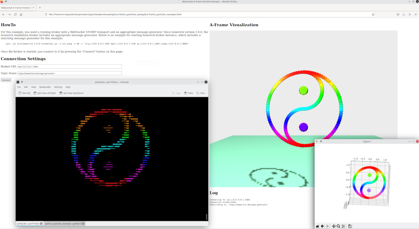419x229 pixels.
Task: Open the Konsole Settings menu
Action: click(x=58, y=87)
